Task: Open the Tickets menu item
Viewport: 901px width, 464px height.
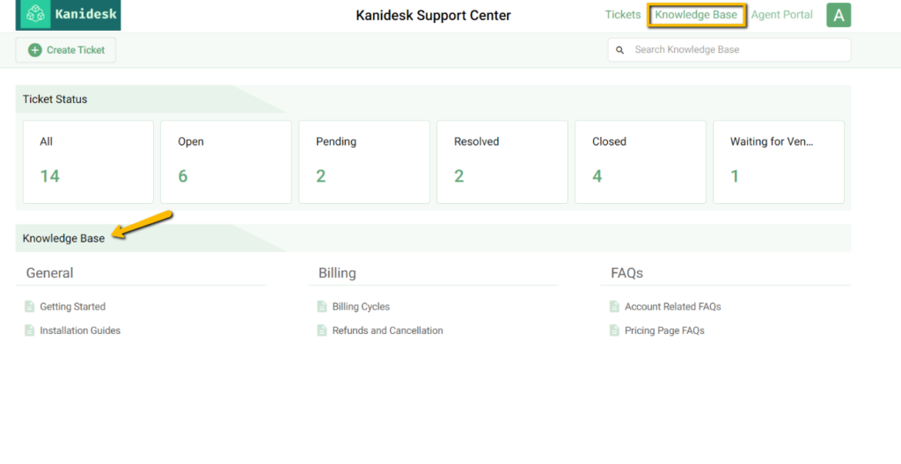Action: (x=623, y=15)
